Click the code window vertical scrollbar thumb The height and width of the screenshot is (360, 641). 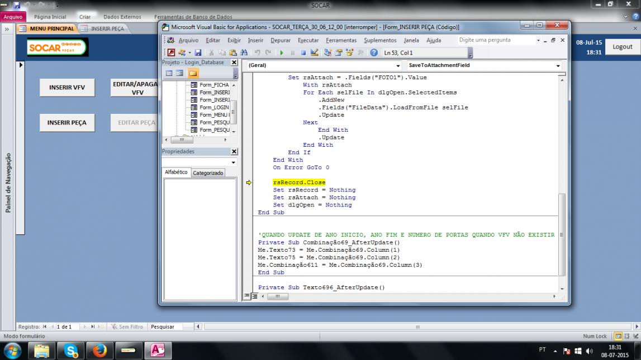pyautogui.click(x=562, y=234)
